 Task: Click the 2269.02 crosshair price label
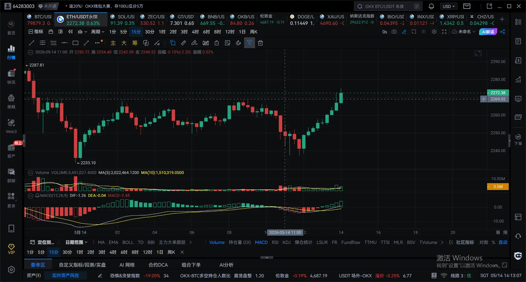[498, 99]
